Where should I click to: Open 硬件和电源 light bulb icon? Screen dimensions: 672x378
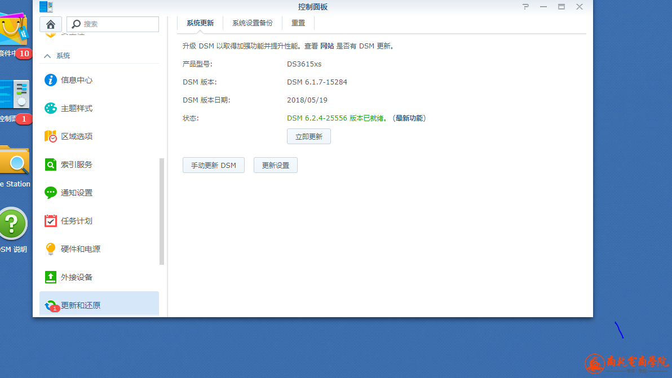pyautogui.click(x=51, y=249)
